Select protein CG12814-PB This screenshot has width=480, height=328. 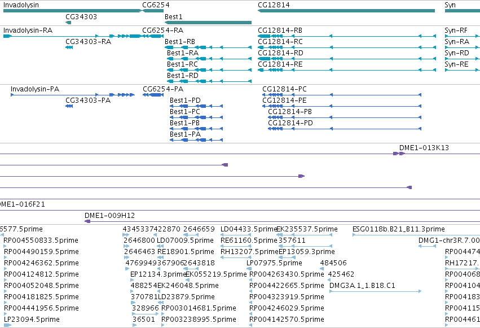[x=345, y=117]
